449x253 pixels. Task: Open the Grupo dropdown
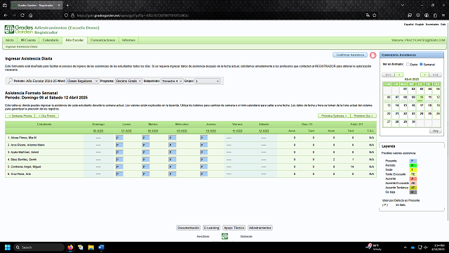pyautogui.click(x=208, y=81)
